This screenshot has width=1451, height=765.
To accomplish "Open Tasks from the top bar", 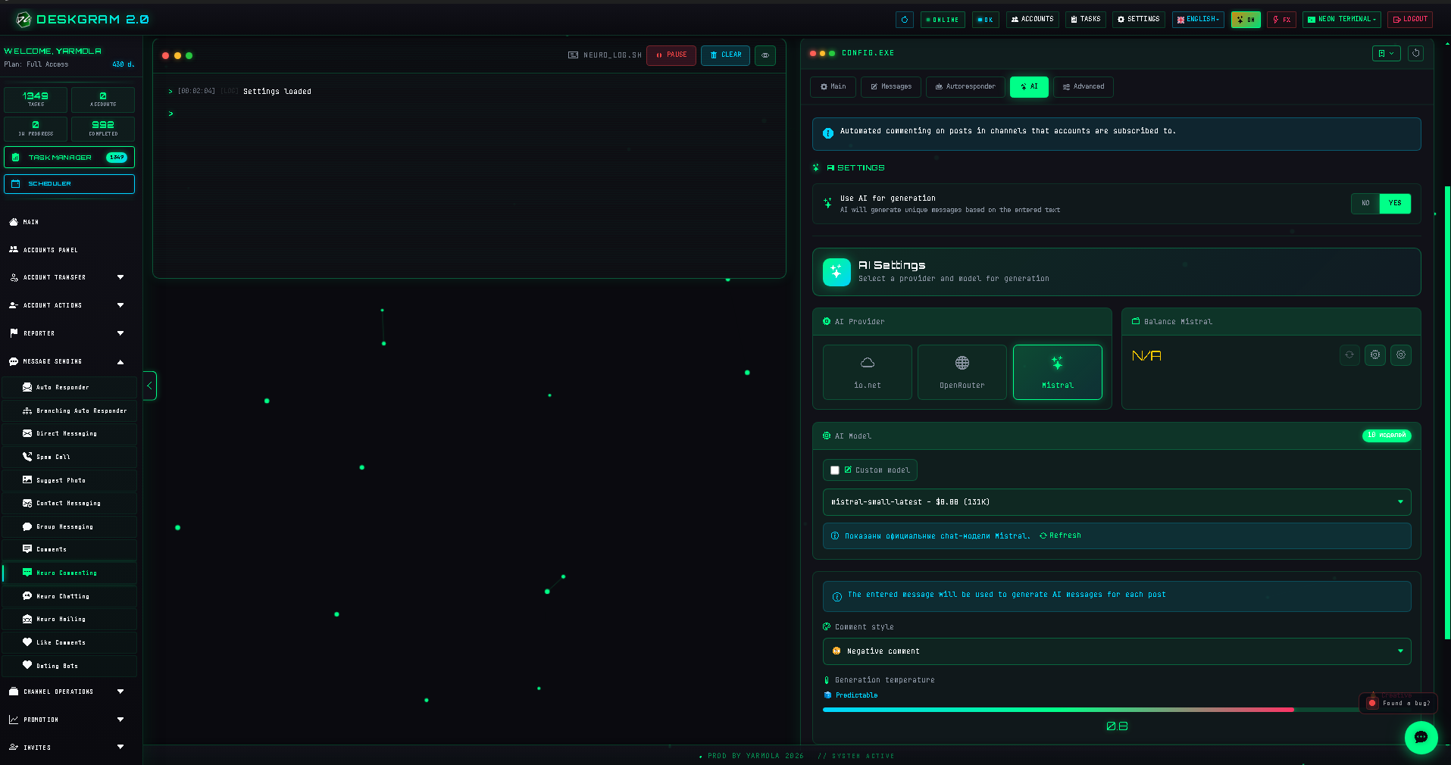I will click(x=1085, y=20).
